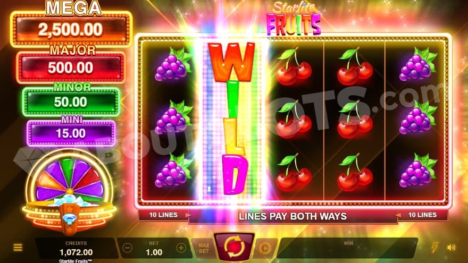Click the Starlite Fruits logo

tap(294, 19)
